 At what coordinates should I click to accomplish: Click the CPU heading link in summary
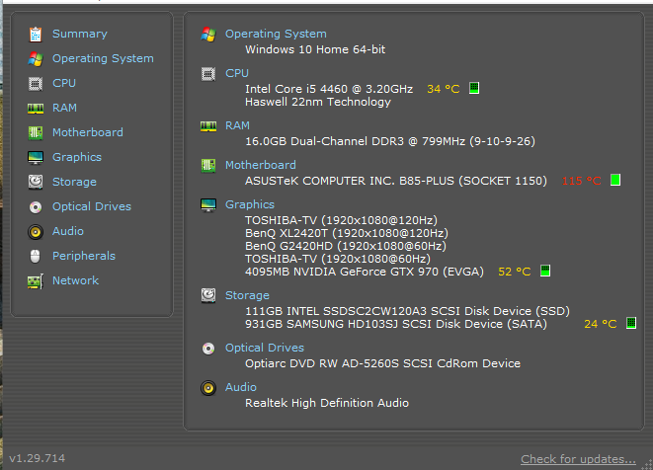click(237, 73)
